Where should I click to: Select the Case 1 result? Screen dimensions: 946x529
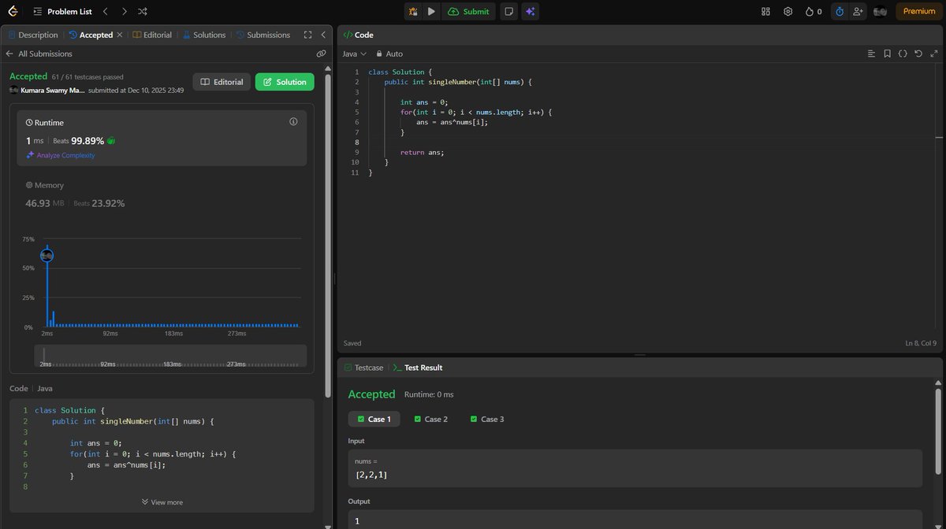[x=374, y=419]
